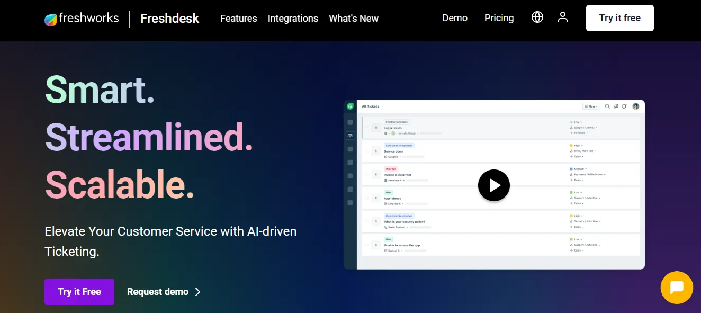Open the user account profile icon
The height and width of the screenshot is (313, 701).
click(x=563, y=17)
